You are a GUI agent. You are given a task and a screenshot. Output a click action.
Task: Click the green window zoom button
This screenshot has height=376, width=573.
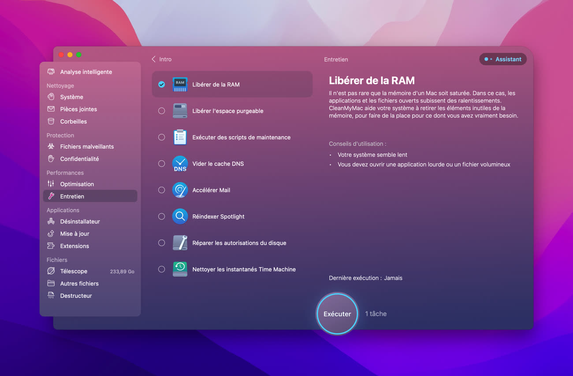(79, 55)
